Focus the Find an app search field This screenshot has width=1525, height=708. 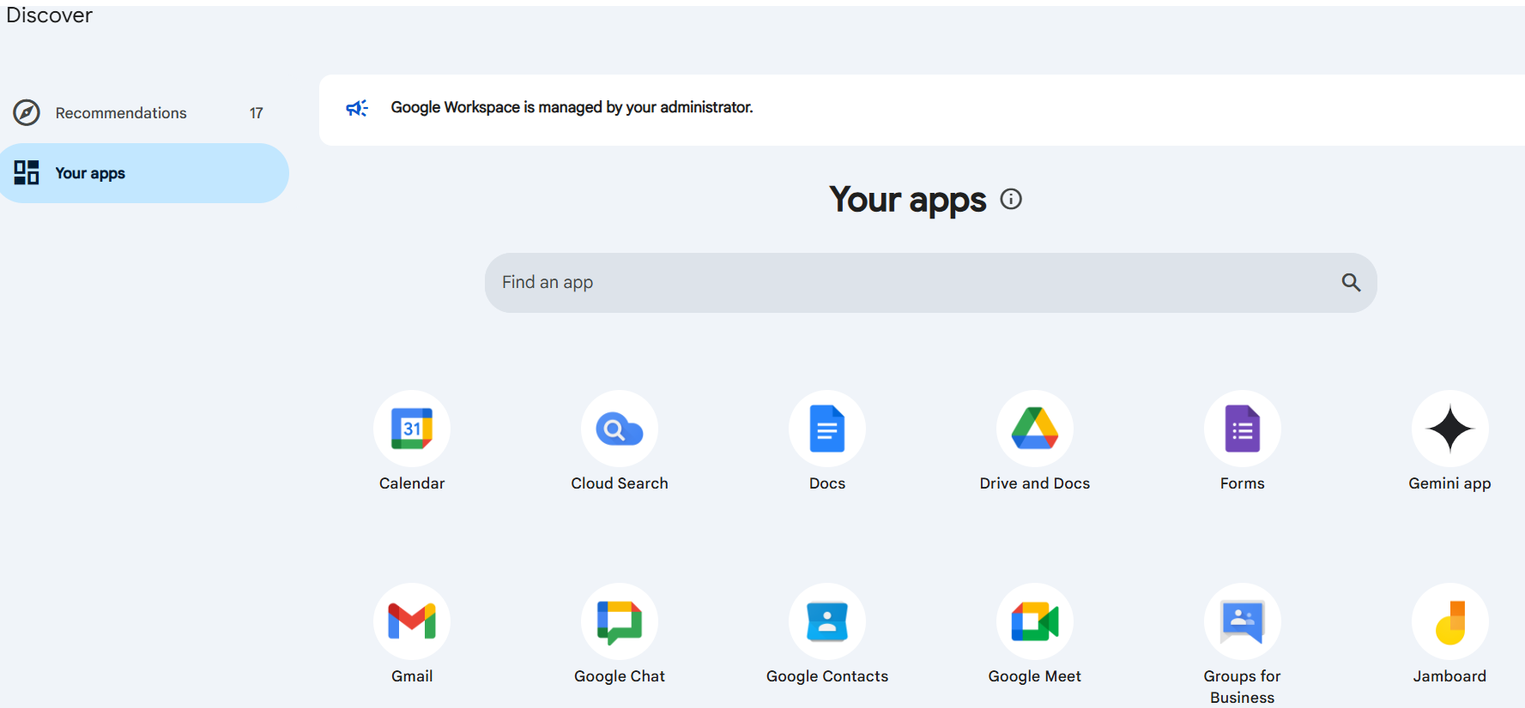930,282
